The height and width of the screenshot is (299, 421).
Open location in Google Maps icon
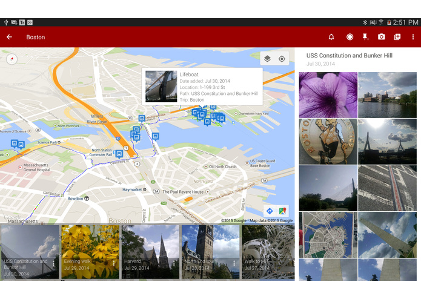[282, 211]
